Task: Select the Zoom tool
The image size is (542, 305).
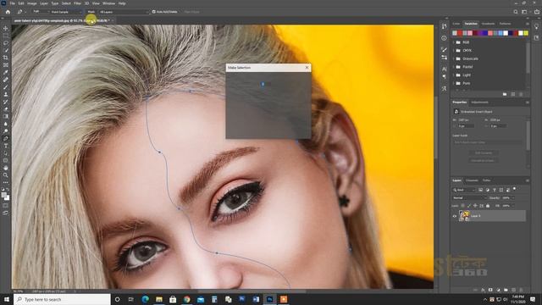Action: (x=6, y=175)
